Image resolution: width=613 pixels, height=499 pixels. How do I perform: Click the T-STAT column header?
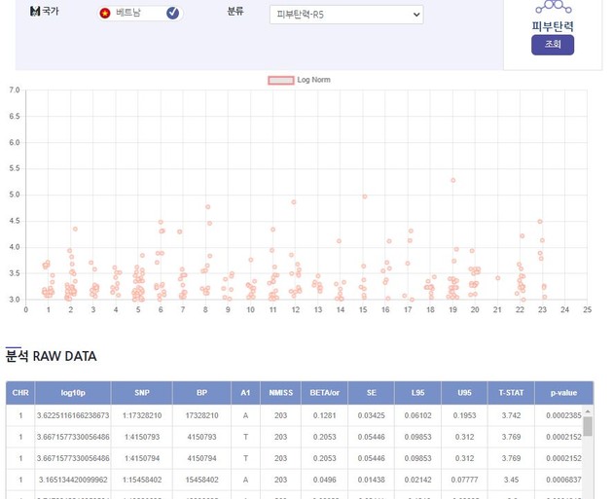tap(511, 393)
